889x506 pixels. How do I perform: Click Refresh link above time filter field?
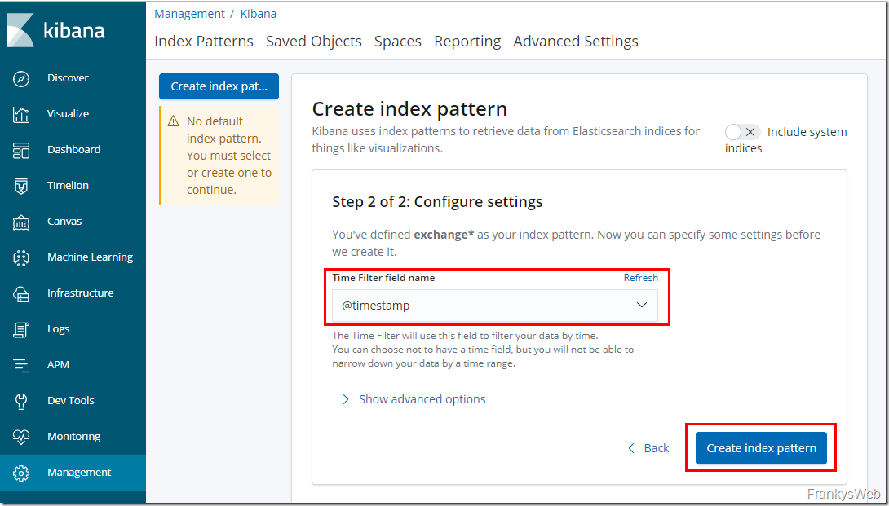tap(641, 278)
